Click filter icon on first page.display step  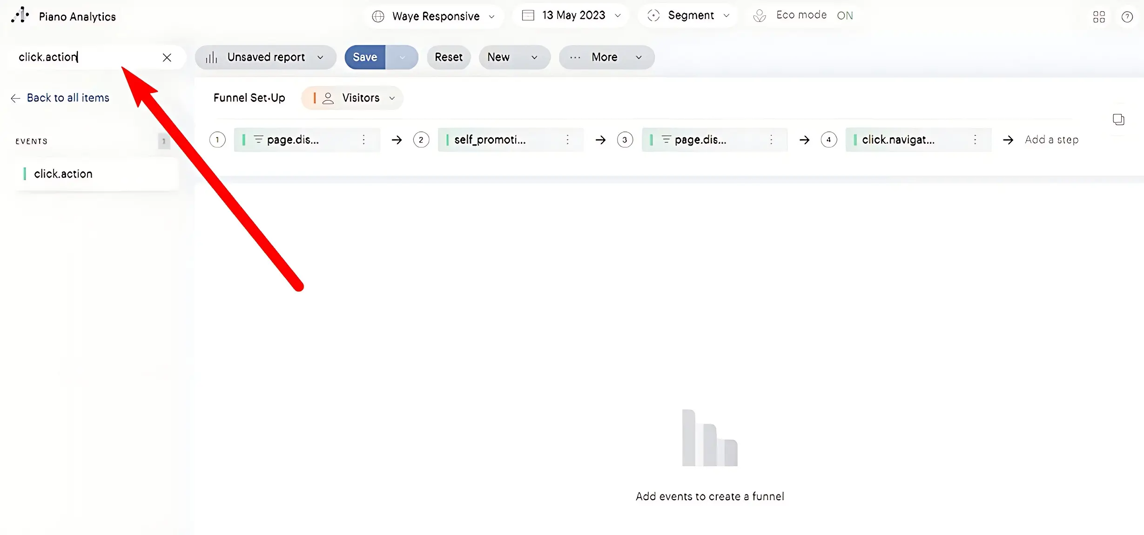click(x=258, y=139)
